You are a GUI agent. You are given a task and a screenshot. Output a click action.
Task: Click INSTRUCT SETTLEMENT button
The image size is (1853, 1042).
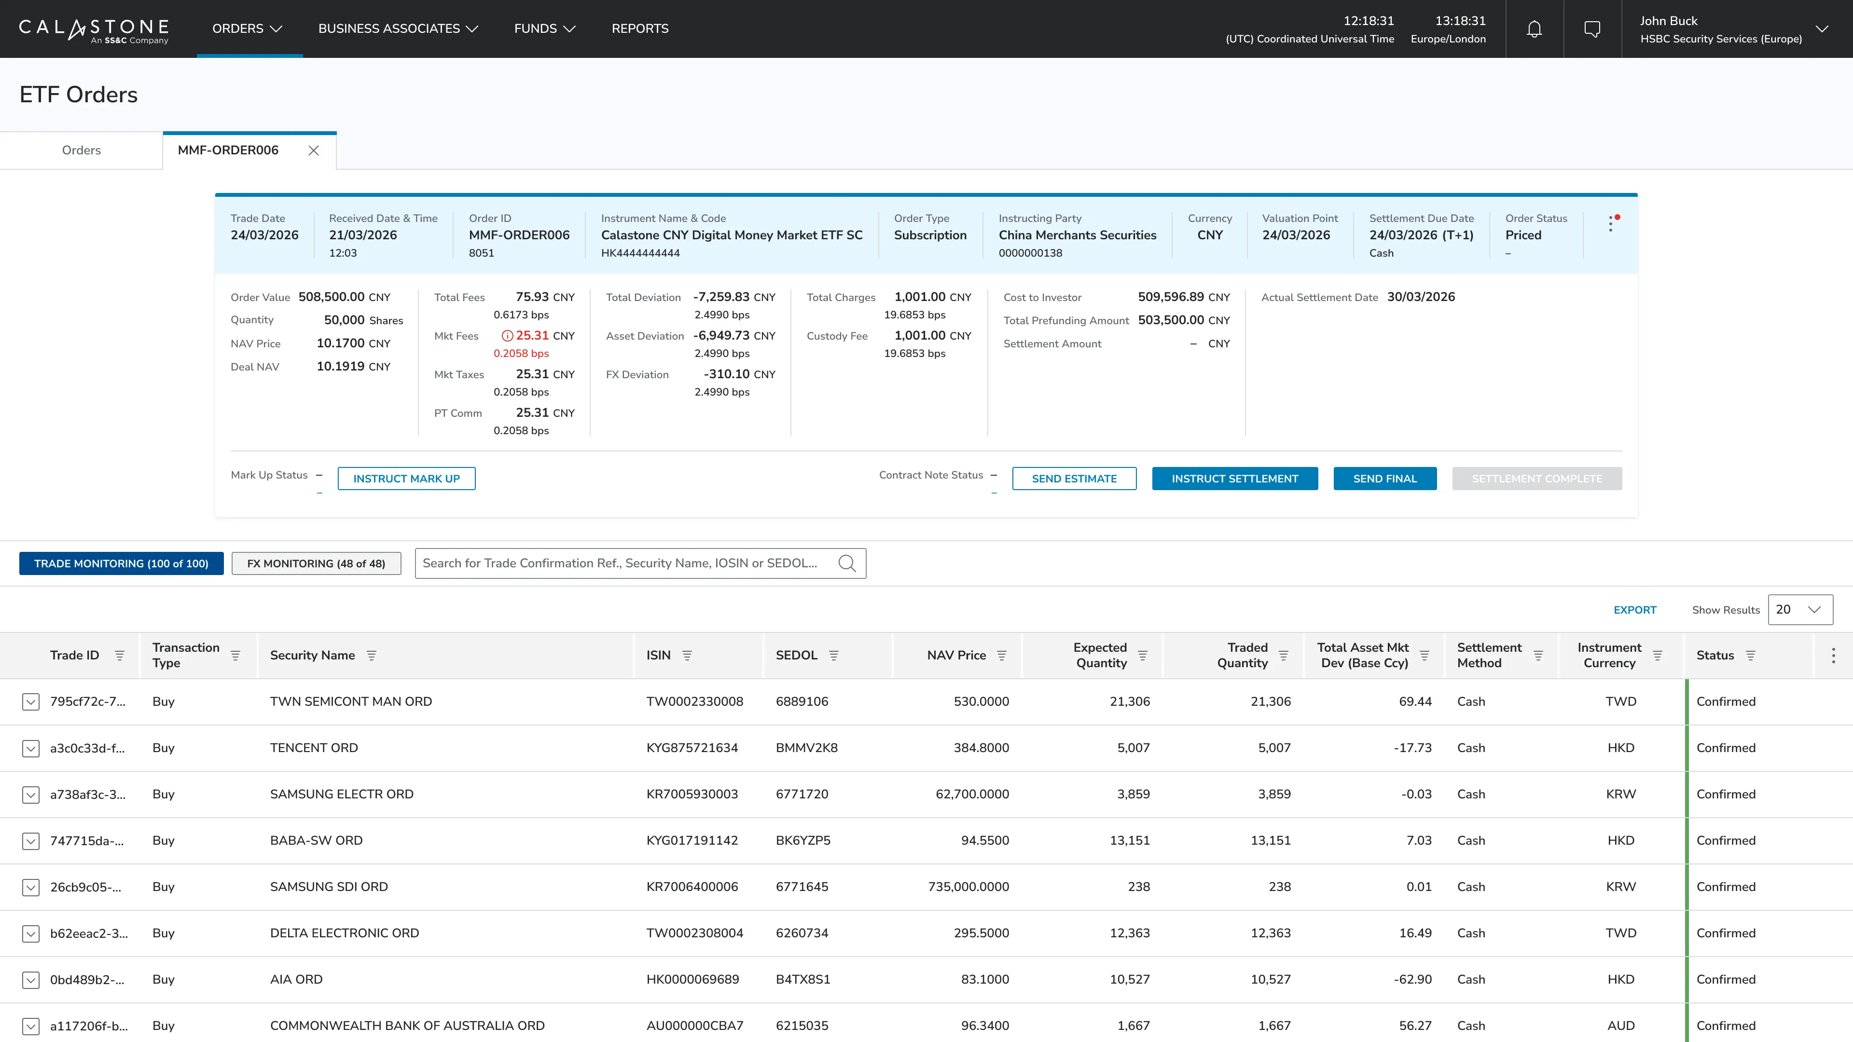pyautogui.click(x=1235, y=479)
